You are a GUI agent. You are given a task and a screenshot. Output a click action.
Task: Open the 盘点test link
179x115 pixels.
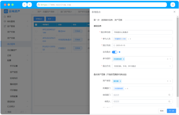pos(62,31)
